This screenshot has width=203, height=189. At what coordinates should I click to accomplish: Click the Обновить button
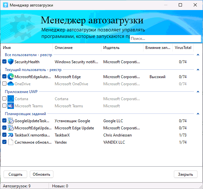41,174
